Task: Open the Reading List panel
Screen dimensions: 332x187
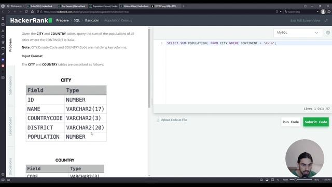Action: (3, 24)
